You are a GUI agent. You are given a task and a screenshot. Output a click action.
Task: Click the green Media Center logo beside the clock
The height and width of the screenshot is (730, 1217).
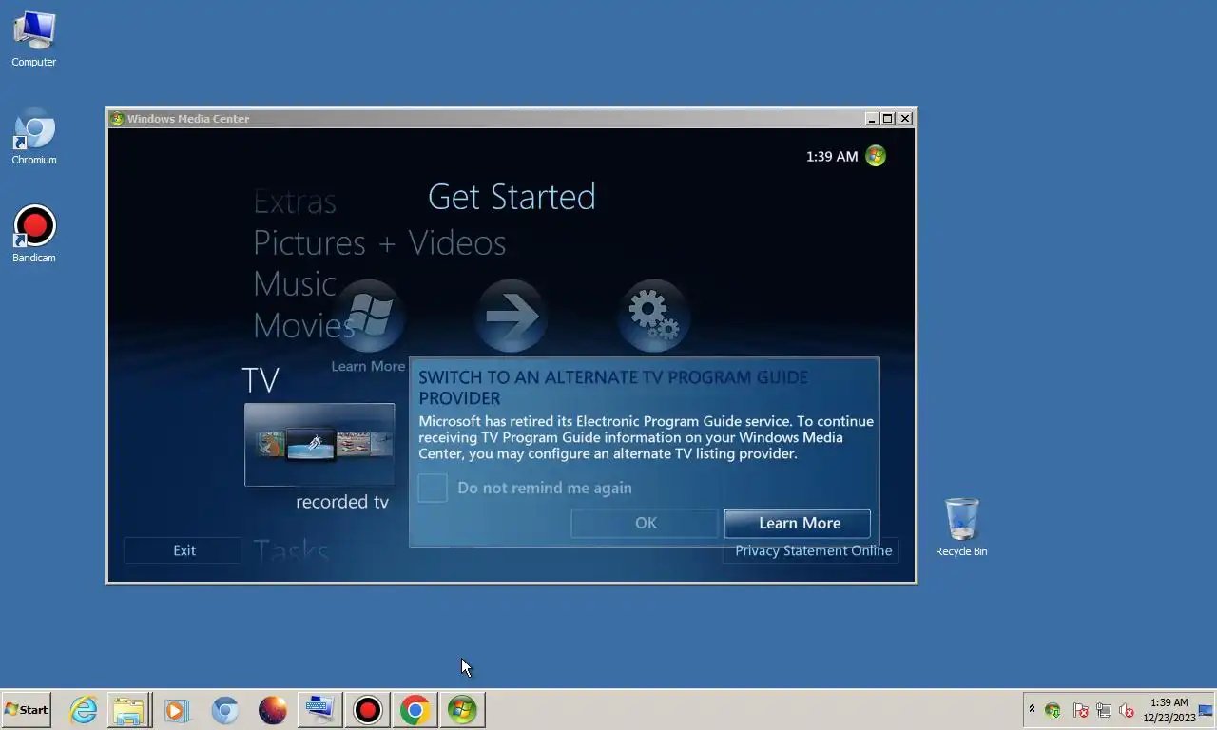tap(876, 156)
